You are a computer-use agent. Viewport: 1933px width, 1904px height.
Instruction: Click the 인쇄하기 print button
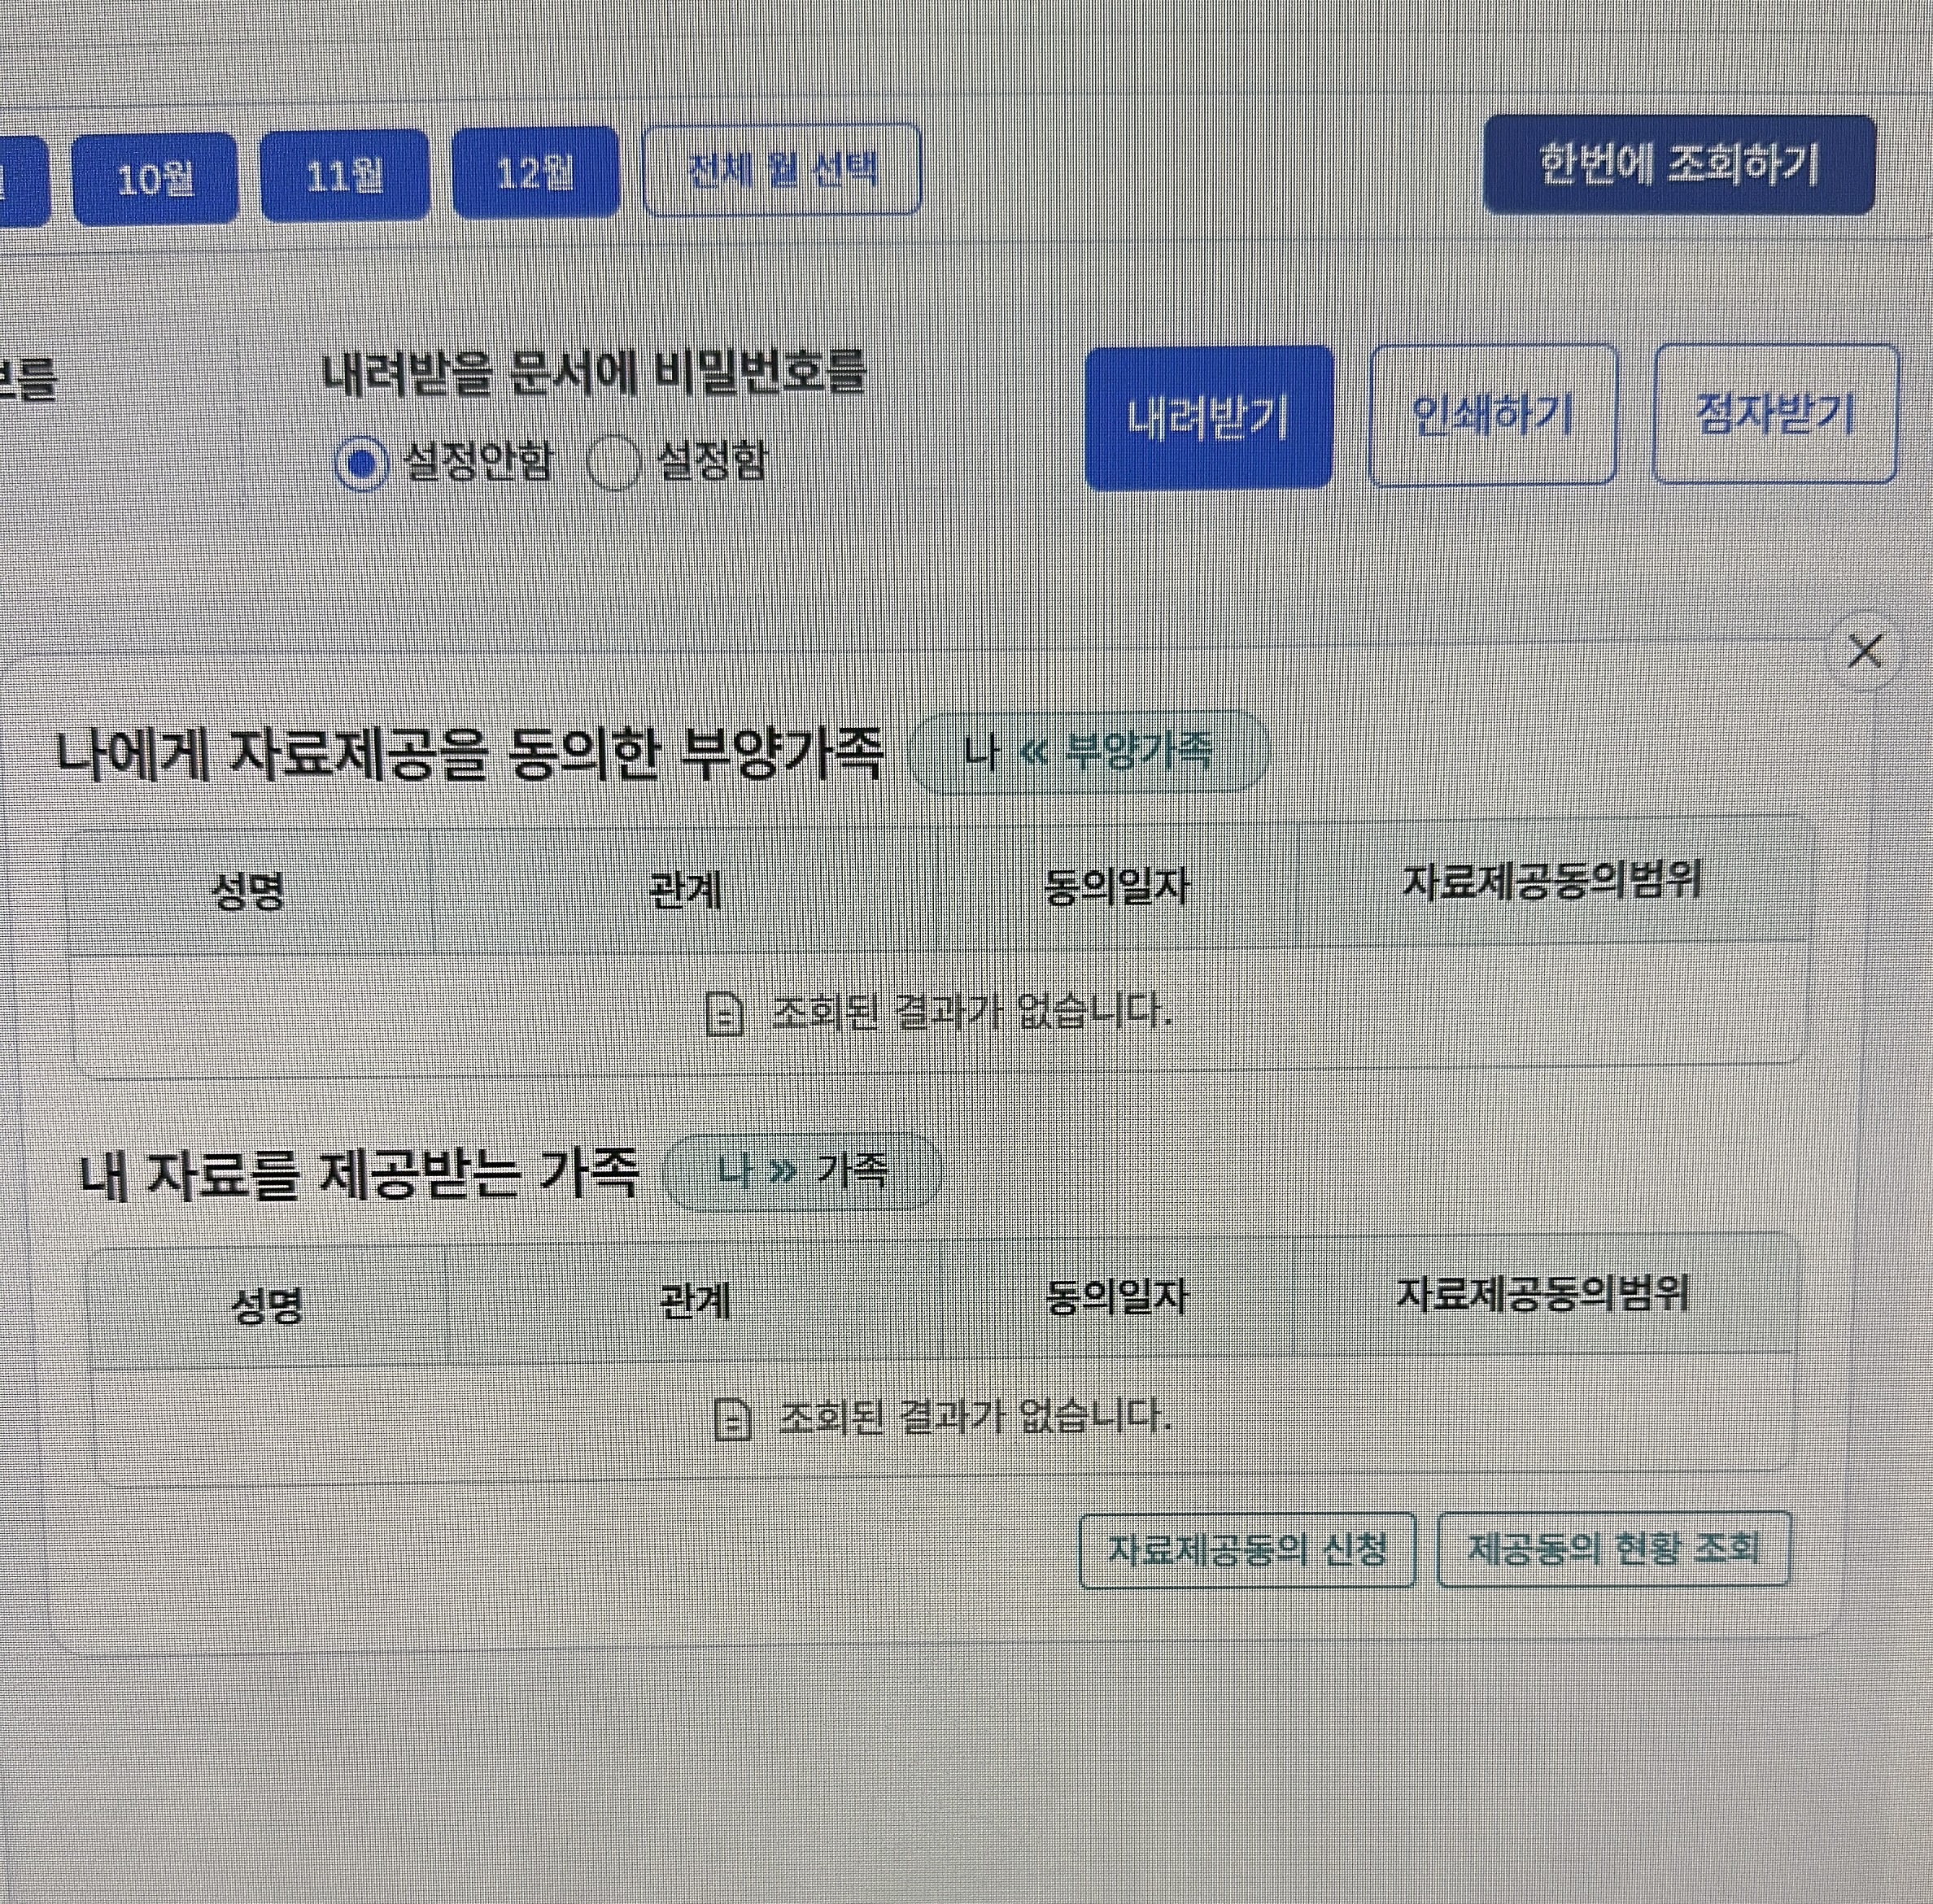click(x=1492, y=415)
